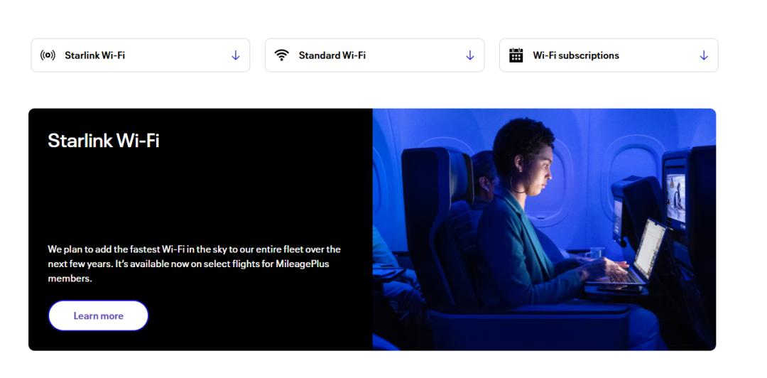
Task: Click empty black area above the description text
Action: 199,199
